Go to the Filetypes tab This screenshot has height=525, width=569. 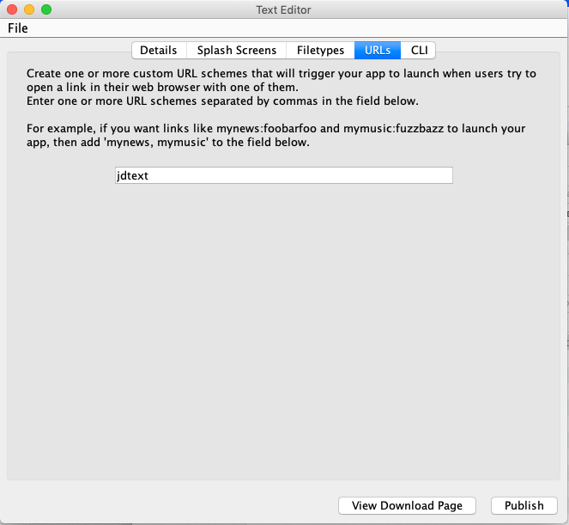point(320,51)
